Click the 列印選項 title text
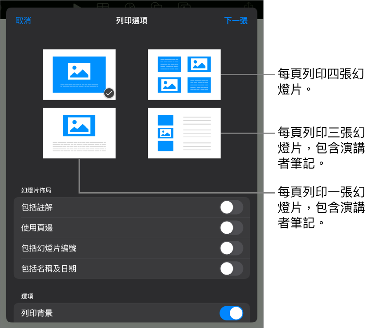This screenshot has height=328, width=383. (x=132, y=20)
